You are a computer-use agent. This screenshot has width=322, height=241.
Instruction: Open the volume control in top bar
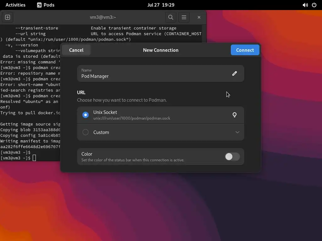click(x=305, y=5)
